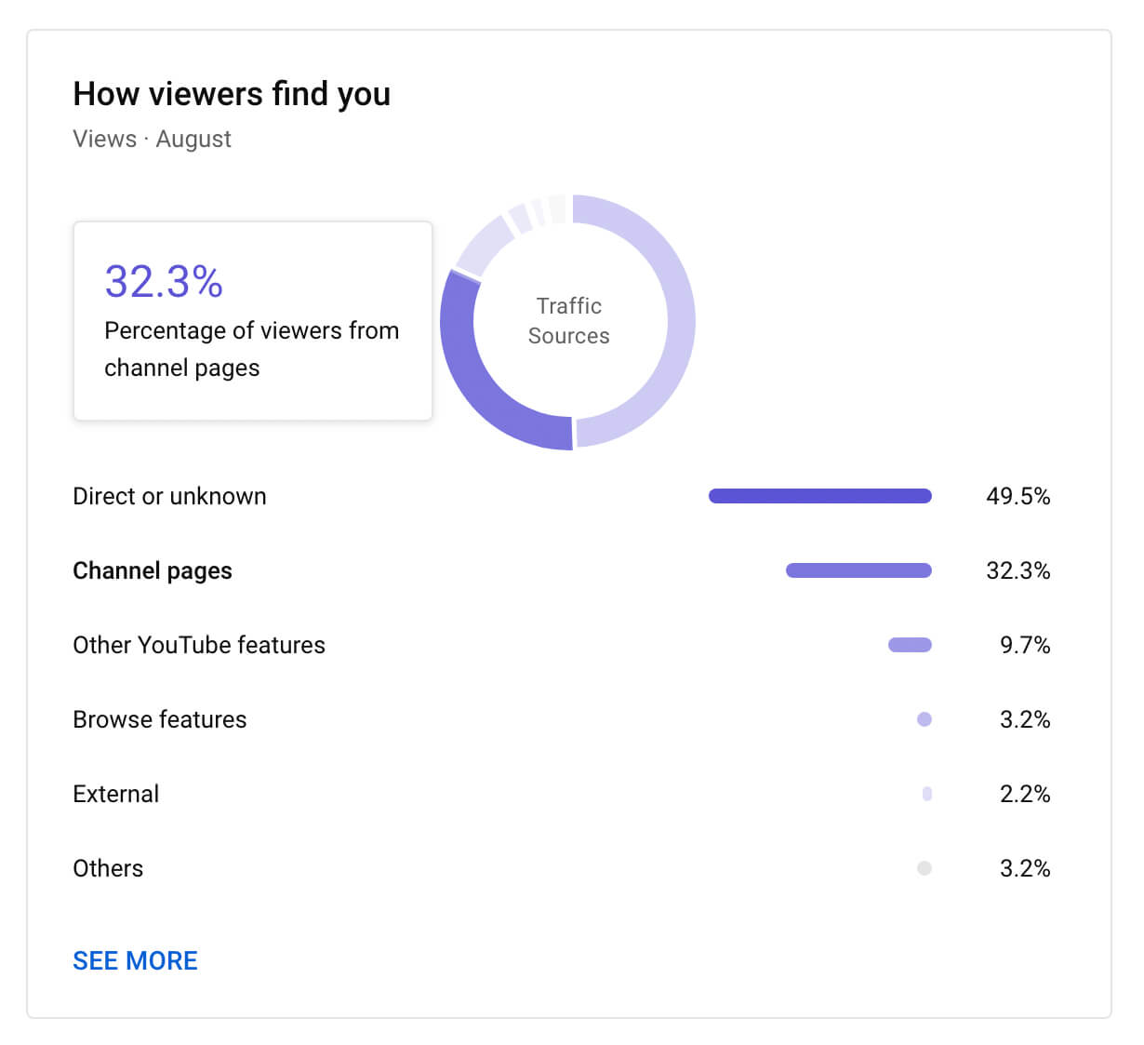Click the 3.2% value in Browse features row
The height and width of the screenshot is (1045, 1144).
tap(1025, 719)
